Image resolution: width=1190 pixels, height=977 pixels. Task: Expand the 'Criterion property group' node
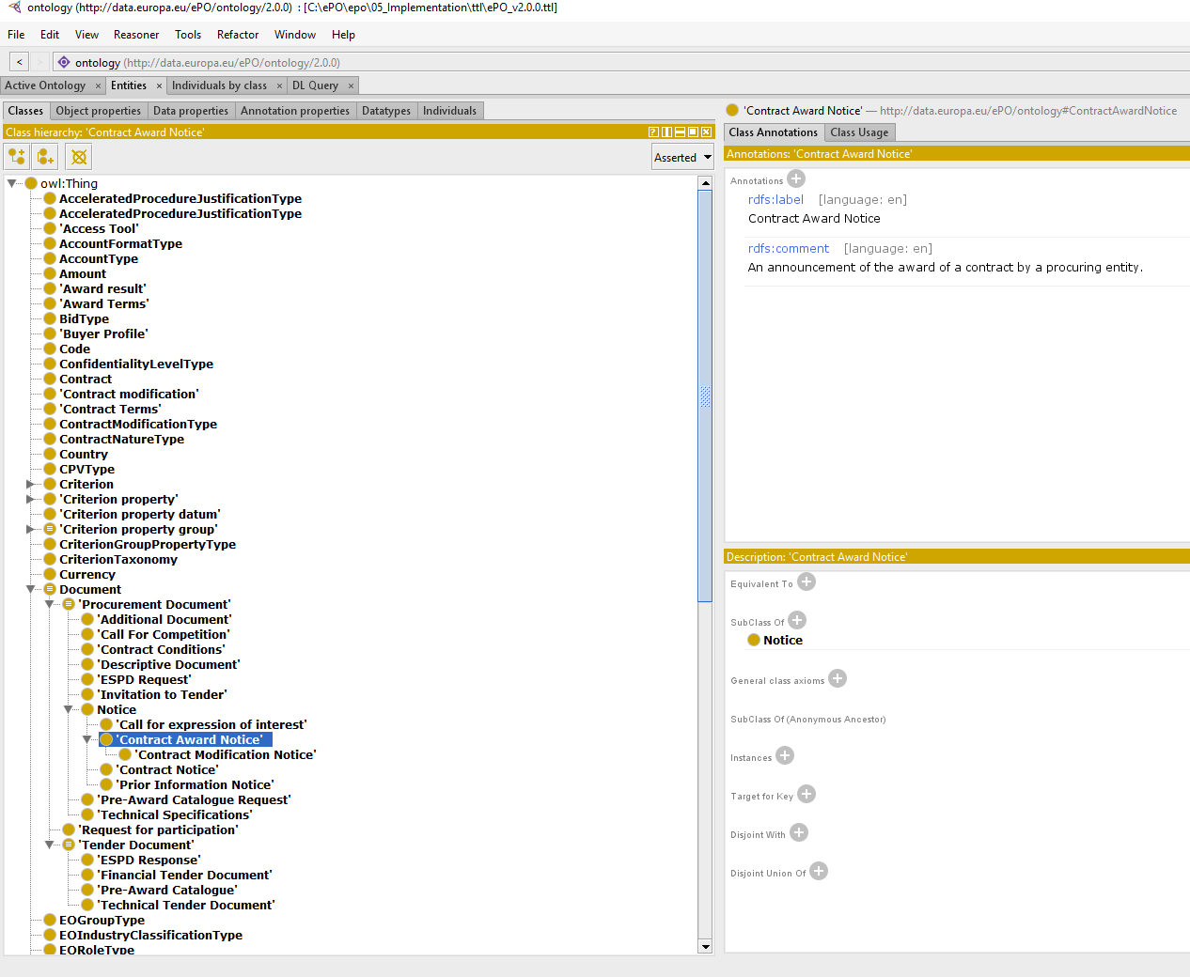(x=30, y=530)
